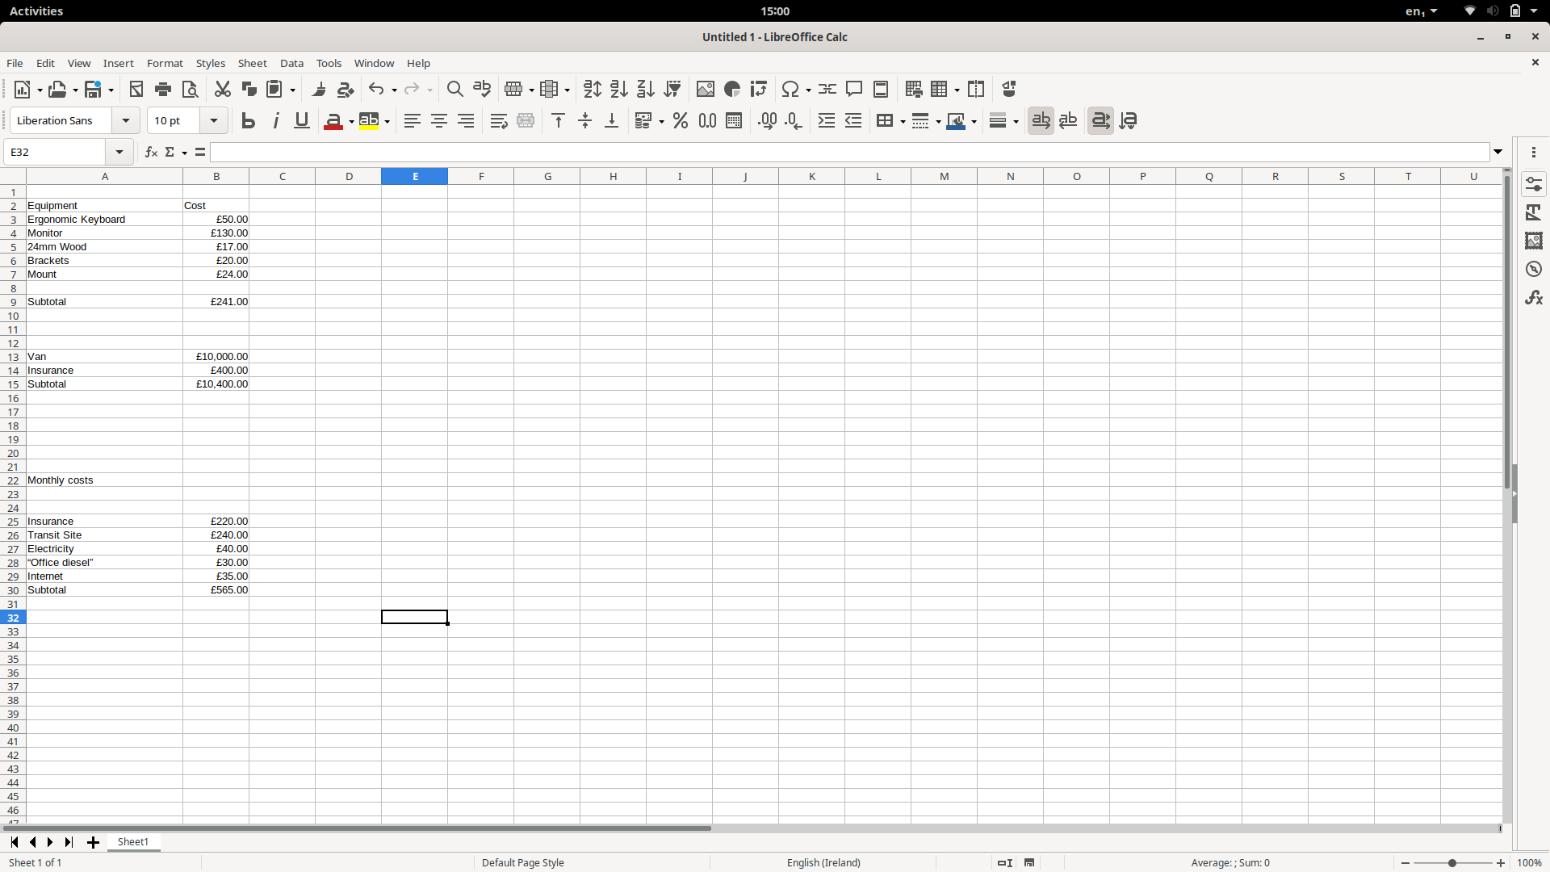Click the Merge and Center Cells icon

(x=526, y=120)
